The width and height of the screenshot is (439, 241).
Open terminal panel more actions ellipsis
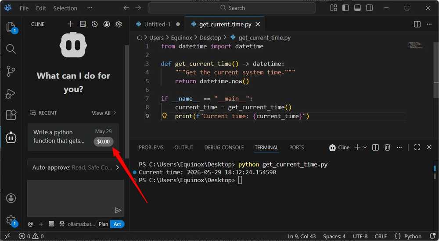[399, 147]
